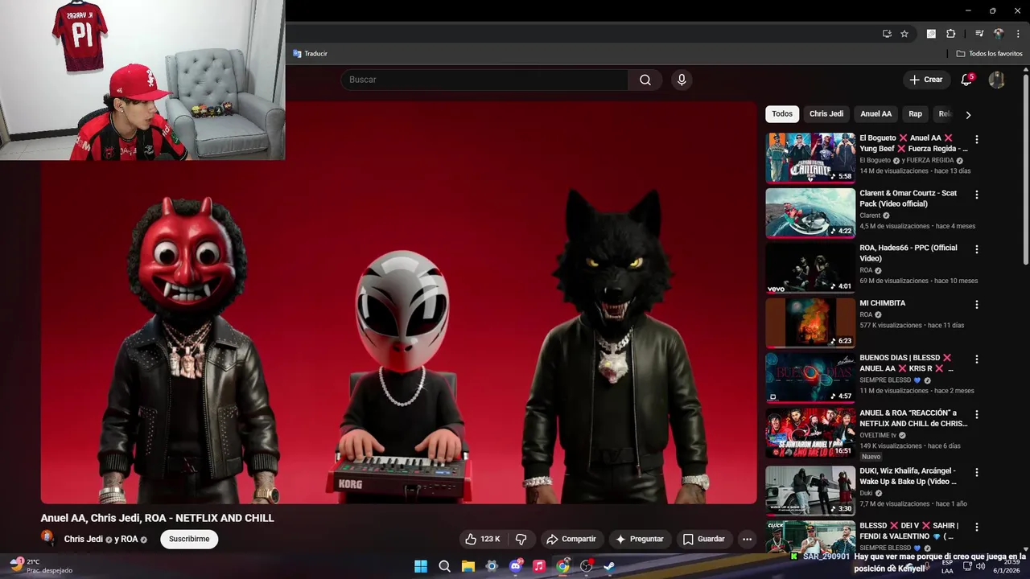Click the search magnifier button on YouTube
This screenshot has width=1030, height=579.
tap(645, 80)
